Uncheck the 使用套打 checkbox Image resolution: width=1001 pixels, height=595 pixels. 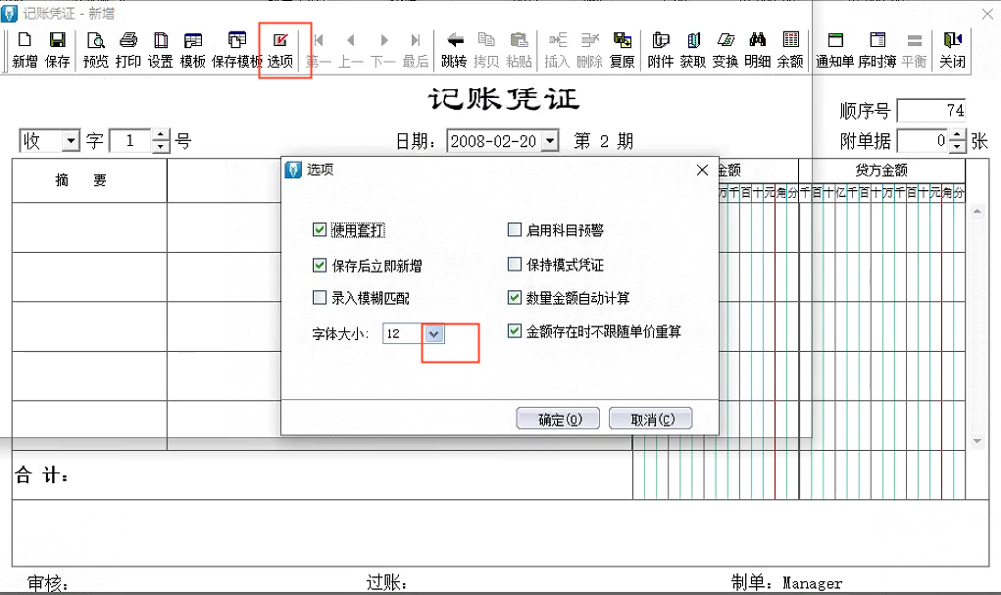(x=319, y=230)
